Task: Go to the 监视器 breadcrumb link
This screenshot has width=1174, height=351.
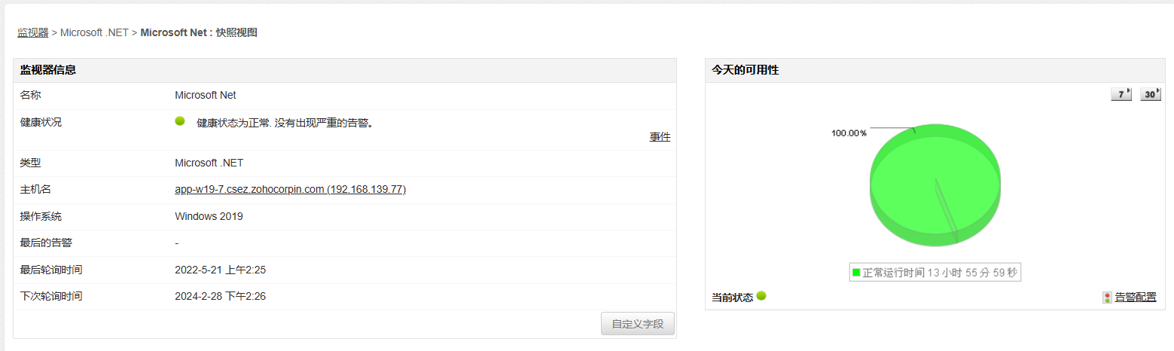Action: [33, 32]
